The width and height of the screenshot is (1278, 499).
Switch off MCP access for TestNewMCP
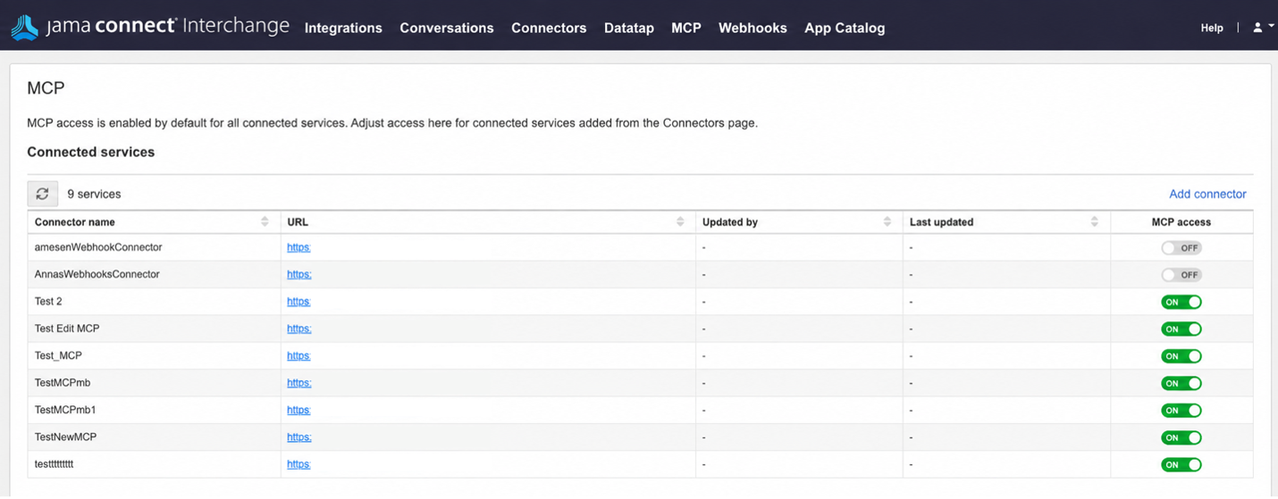[1181, 437]
